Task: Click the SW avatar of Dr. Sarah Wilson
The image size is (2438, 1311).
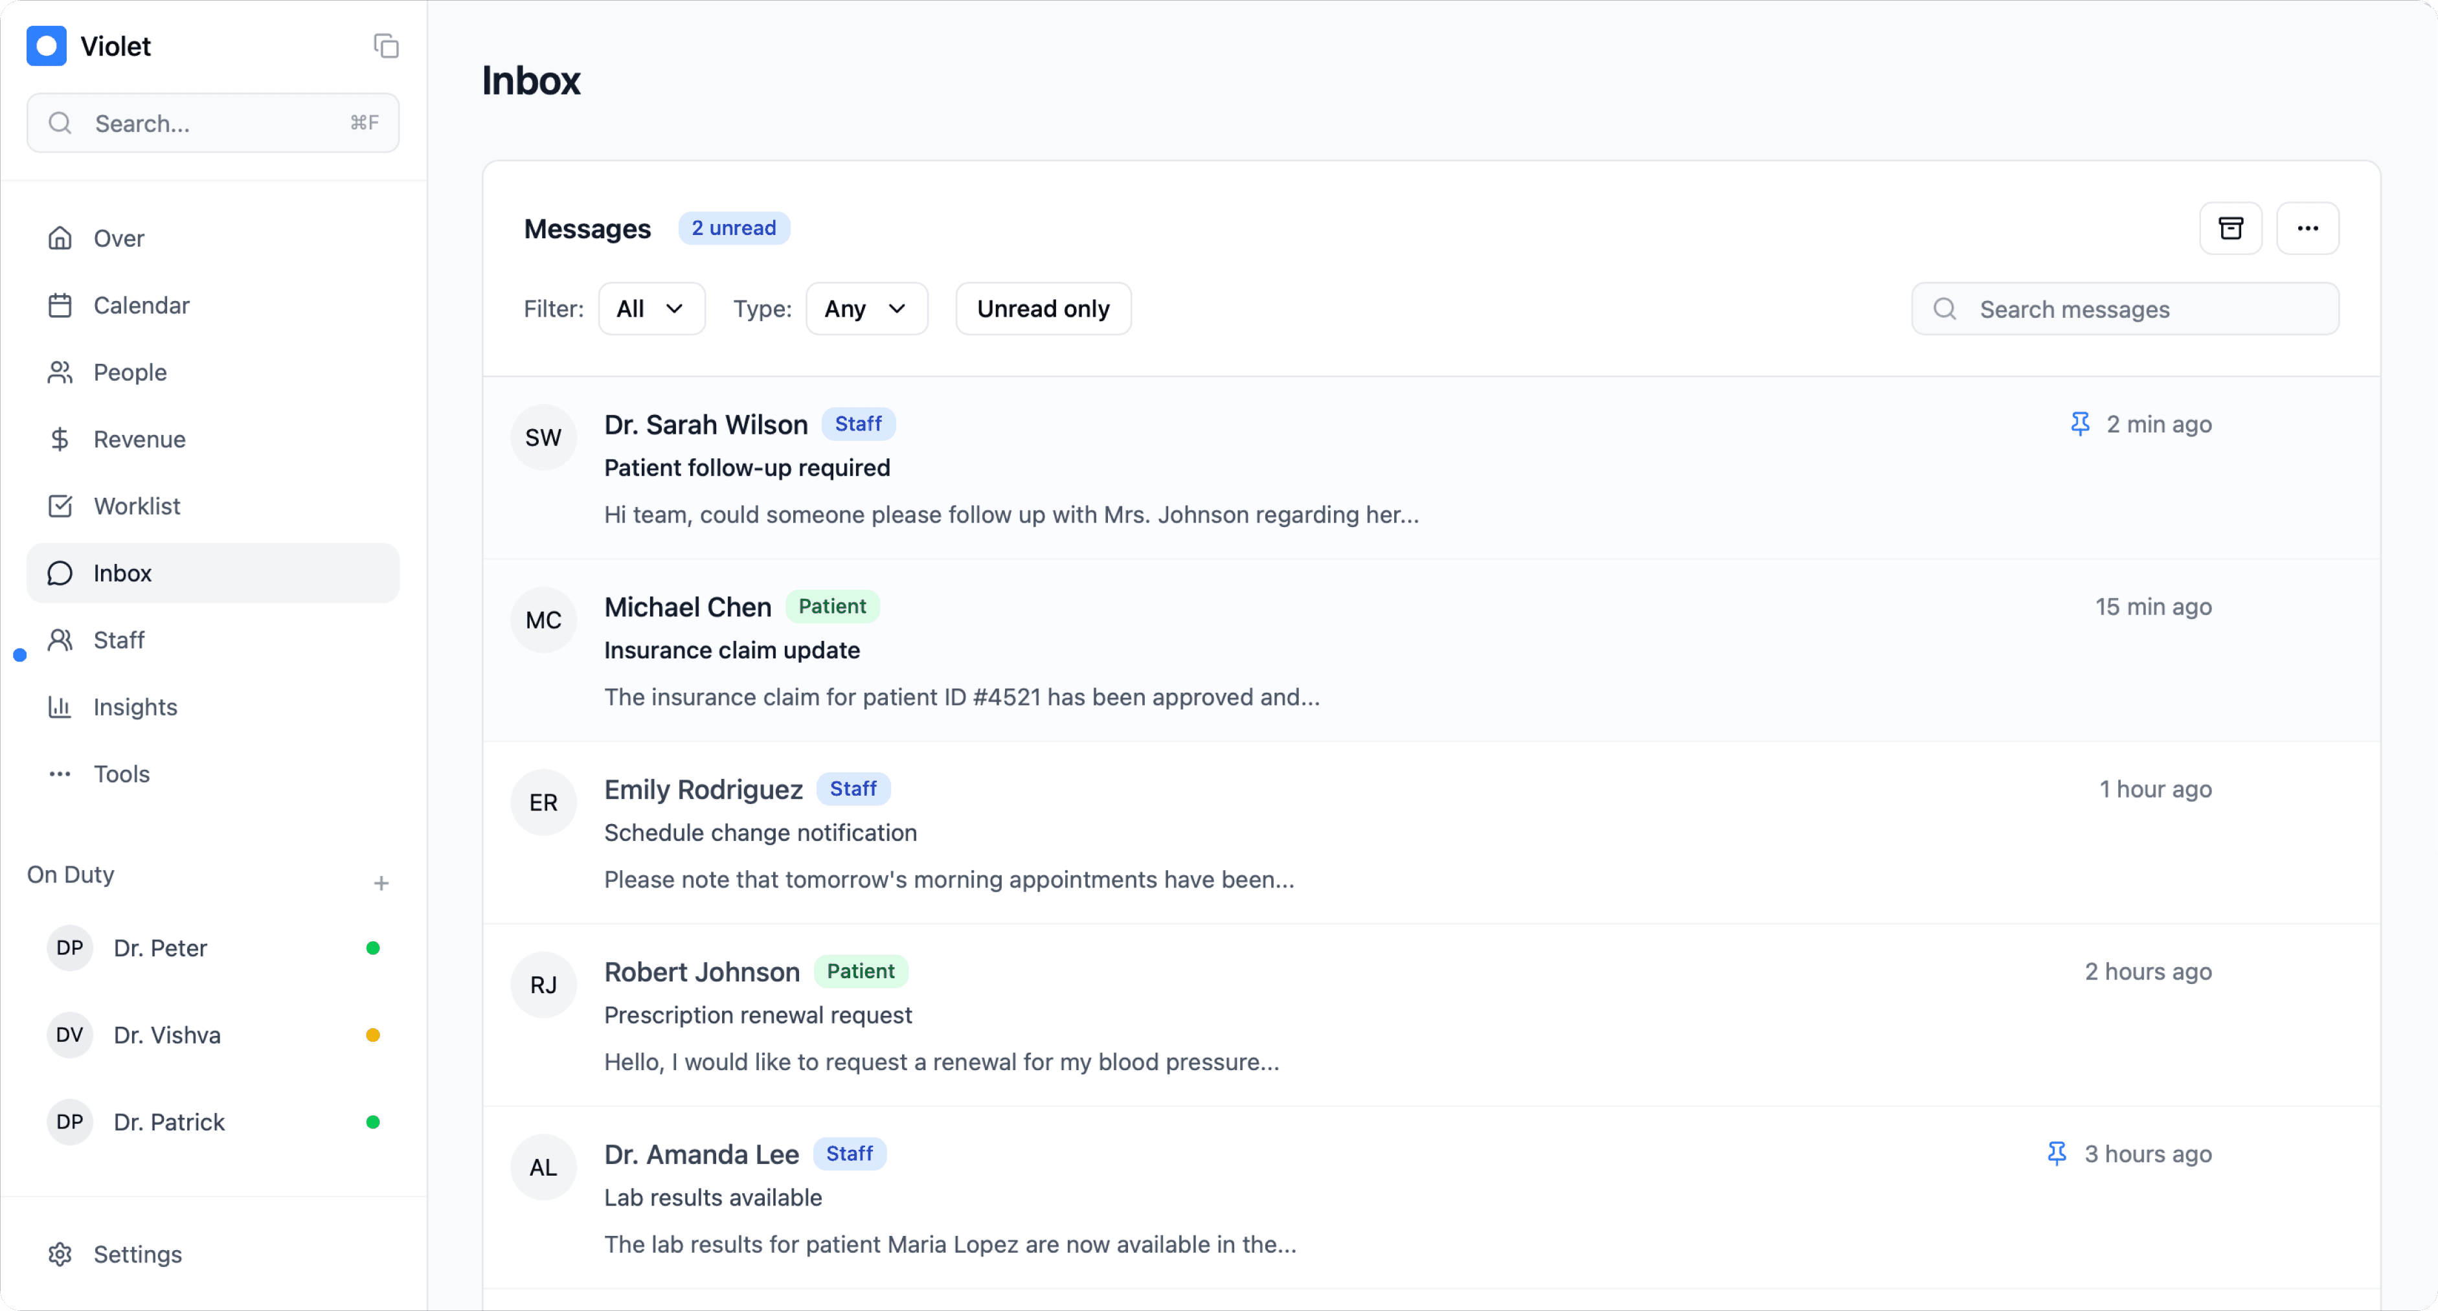Action: coord(543,437)
